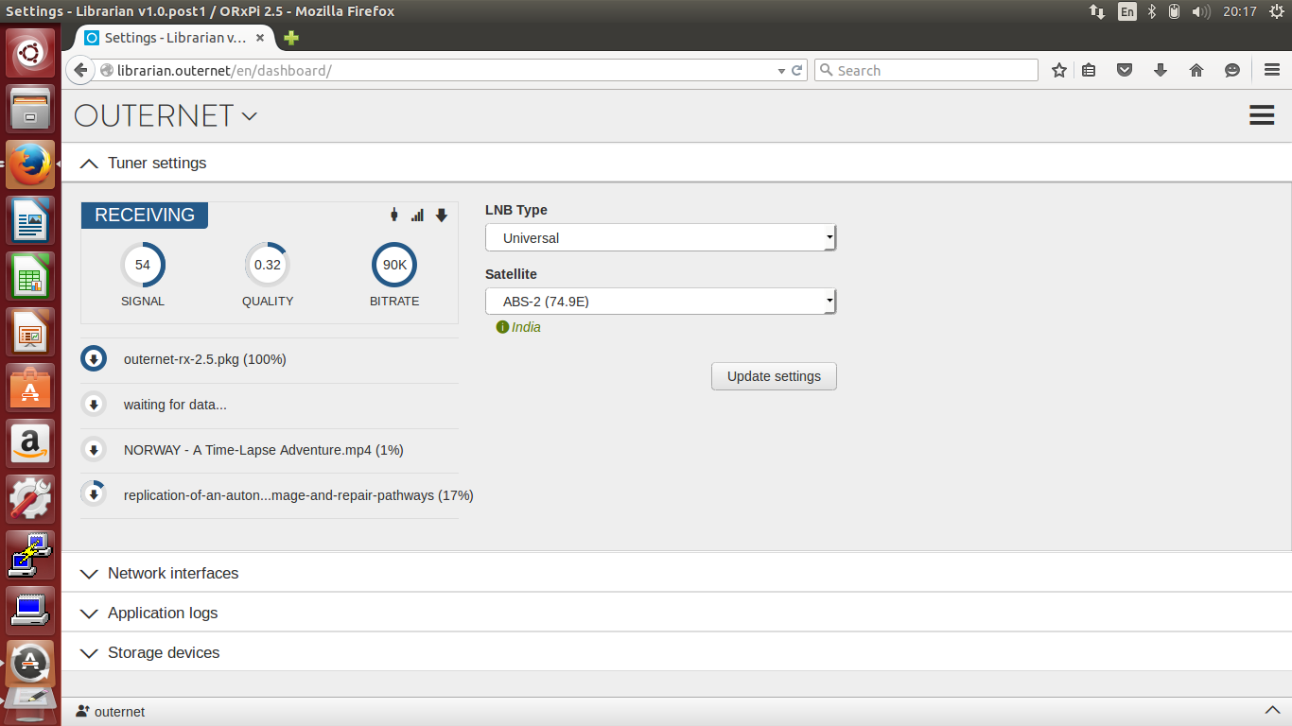Open the battery indicator menu

(1174, 11)
